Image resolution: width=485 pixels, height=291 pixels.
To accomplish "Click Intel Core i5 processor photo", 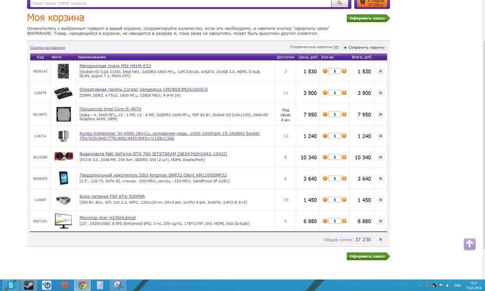I will tap(64, 114).
